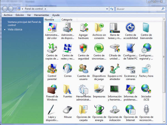Open Opciones de energía

[x=99, y=113]
